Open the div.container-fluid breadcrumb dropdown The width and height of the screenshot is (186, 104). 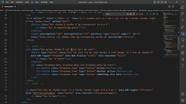point(119,10)
